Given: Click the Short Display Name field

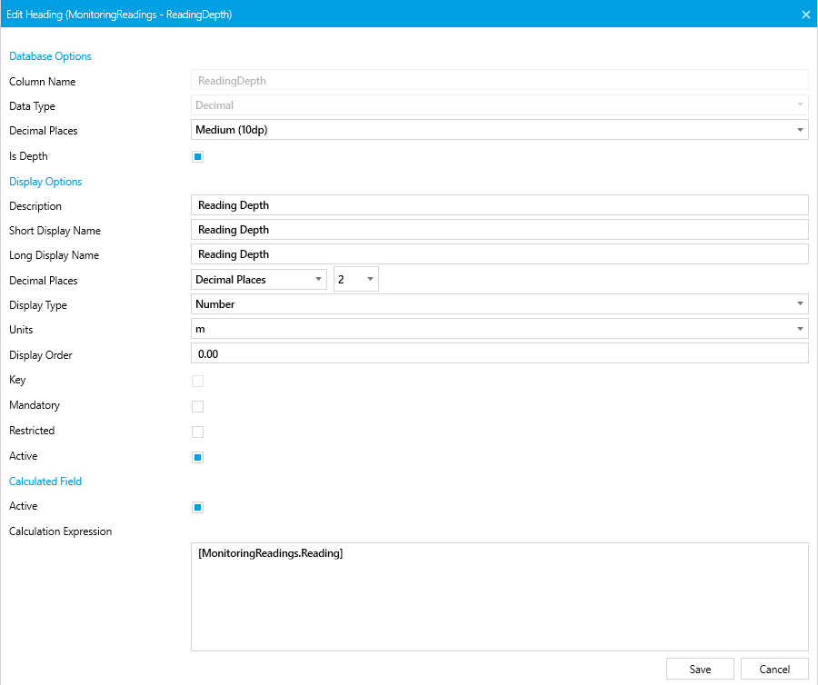Looking at the screenshot, I should point(499,230).
